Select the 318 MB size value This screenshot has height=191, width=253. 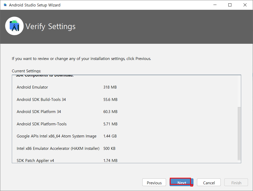[110, 87]
